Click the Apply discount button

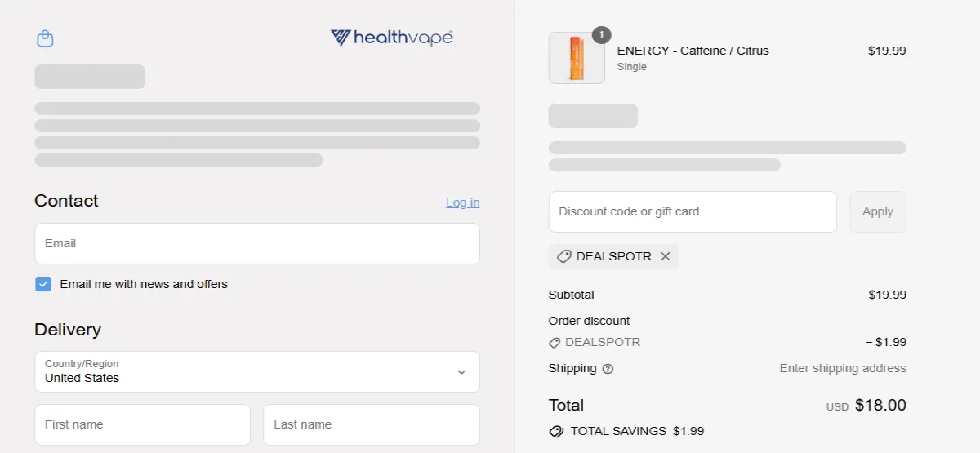coord(878,211)
